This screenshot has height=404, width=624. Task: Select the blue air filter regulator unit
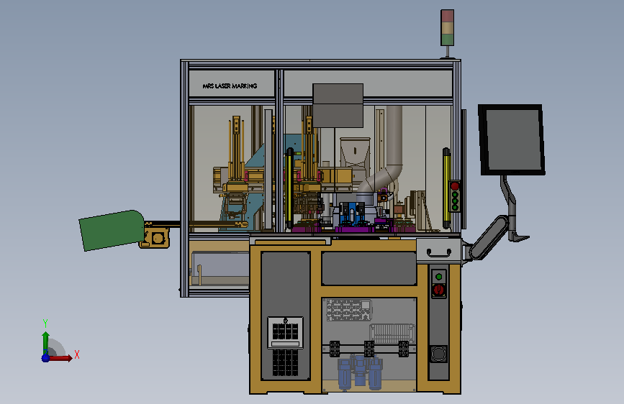(360, 372)
